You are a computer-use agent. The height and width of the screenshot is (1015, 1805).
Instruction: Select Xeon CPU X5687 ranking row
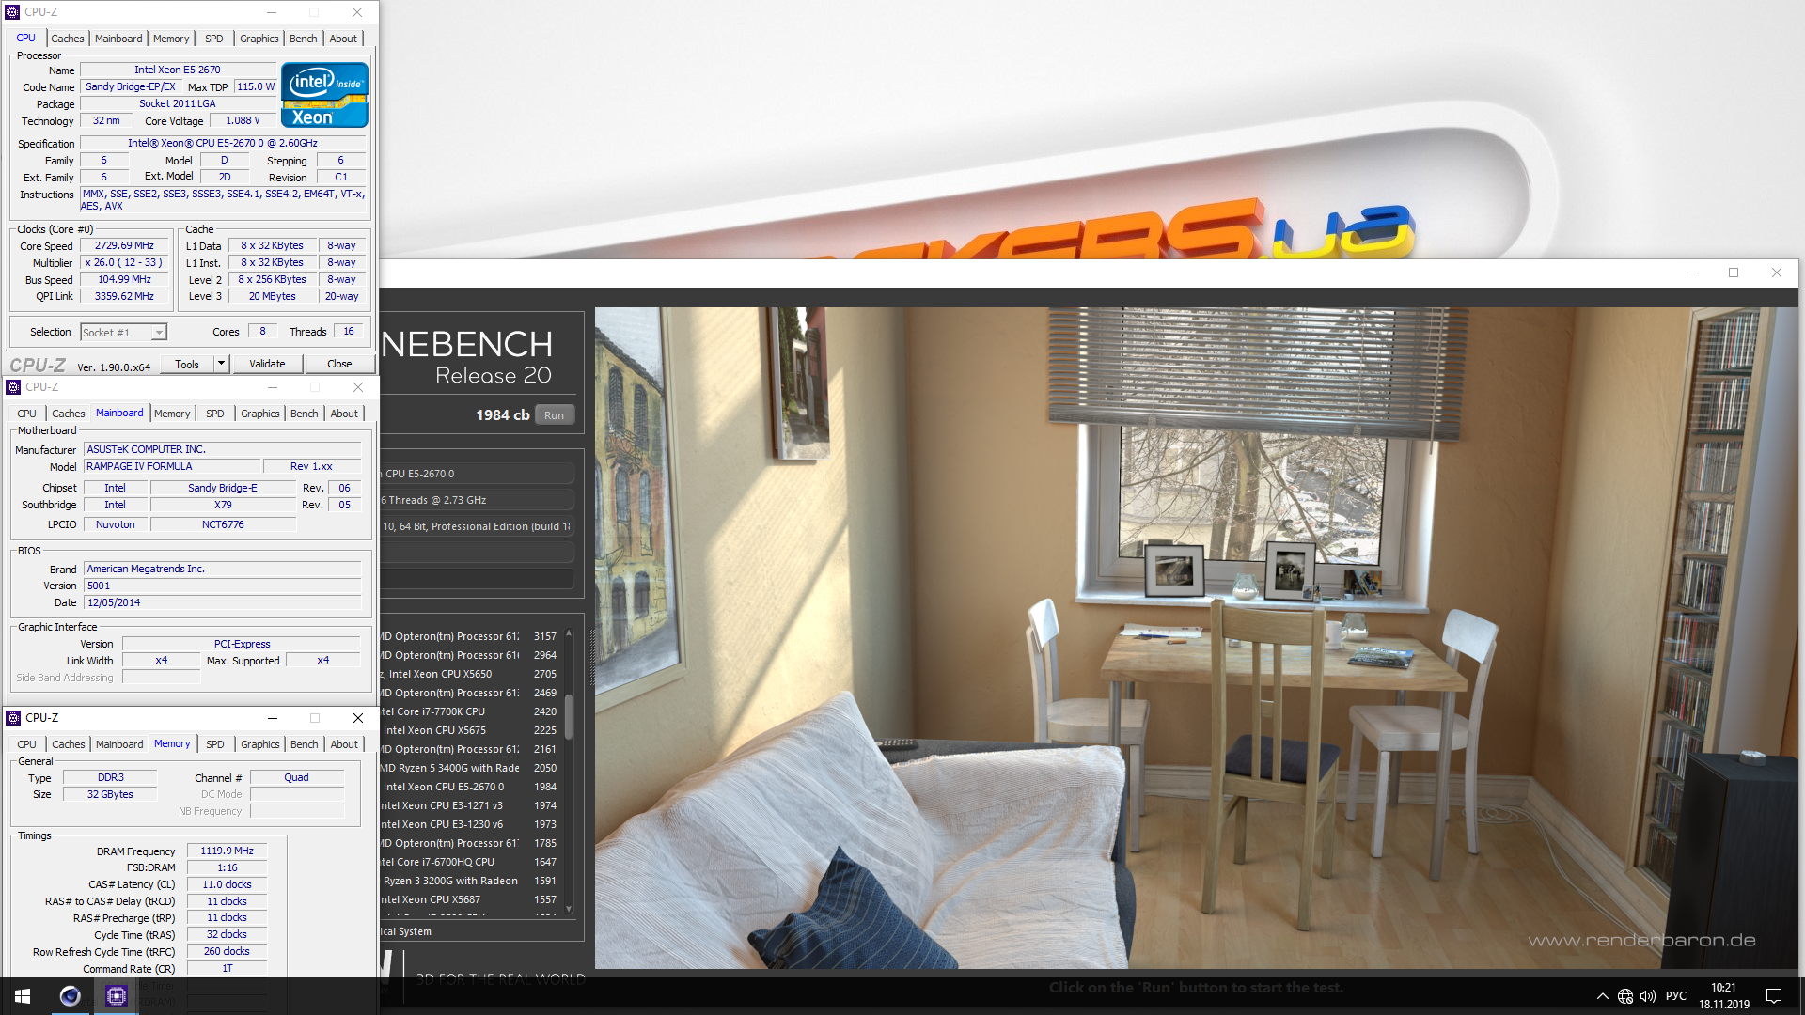coord(469,899)
